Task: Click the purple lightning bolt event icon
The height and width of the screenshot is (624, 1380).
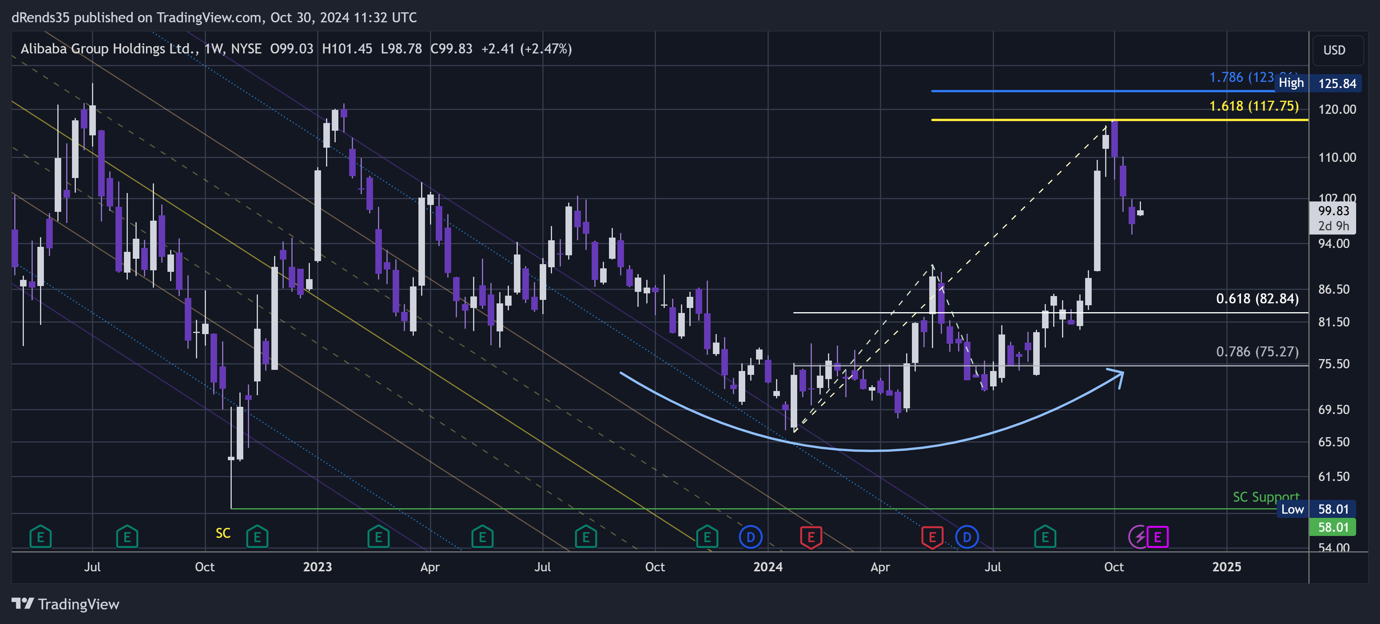Action: 1137,537
